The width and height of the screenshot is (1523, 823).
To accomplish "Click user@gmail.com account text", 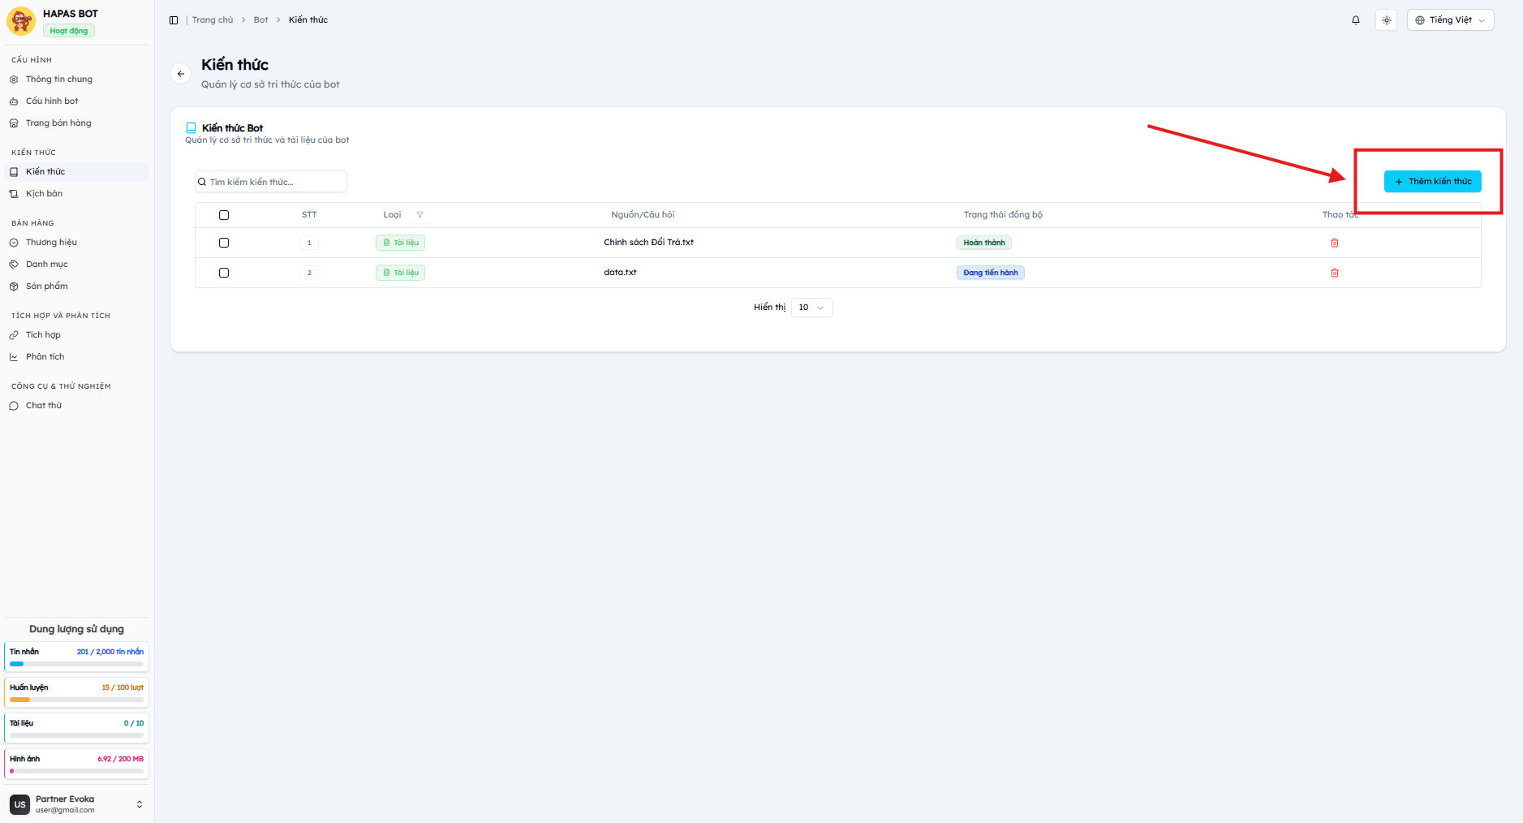I will point(65,810).
